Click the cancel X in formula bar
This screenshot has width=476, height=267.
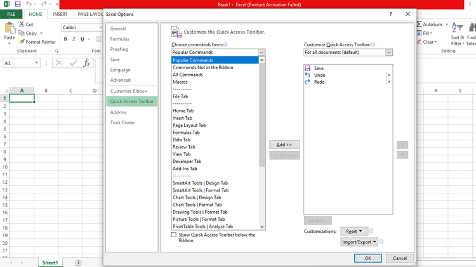(59, 63)
